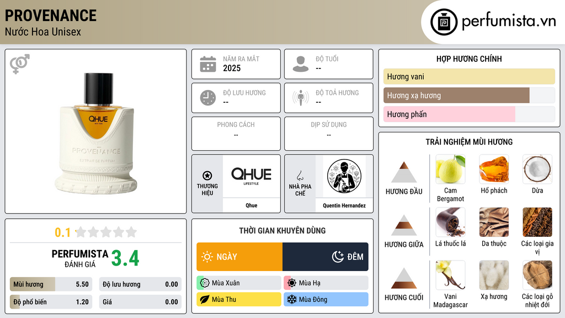Click the Mùi hương 5.50 score bar
The width and height of the screenshot is (565, 318).
tap(51, 284)
